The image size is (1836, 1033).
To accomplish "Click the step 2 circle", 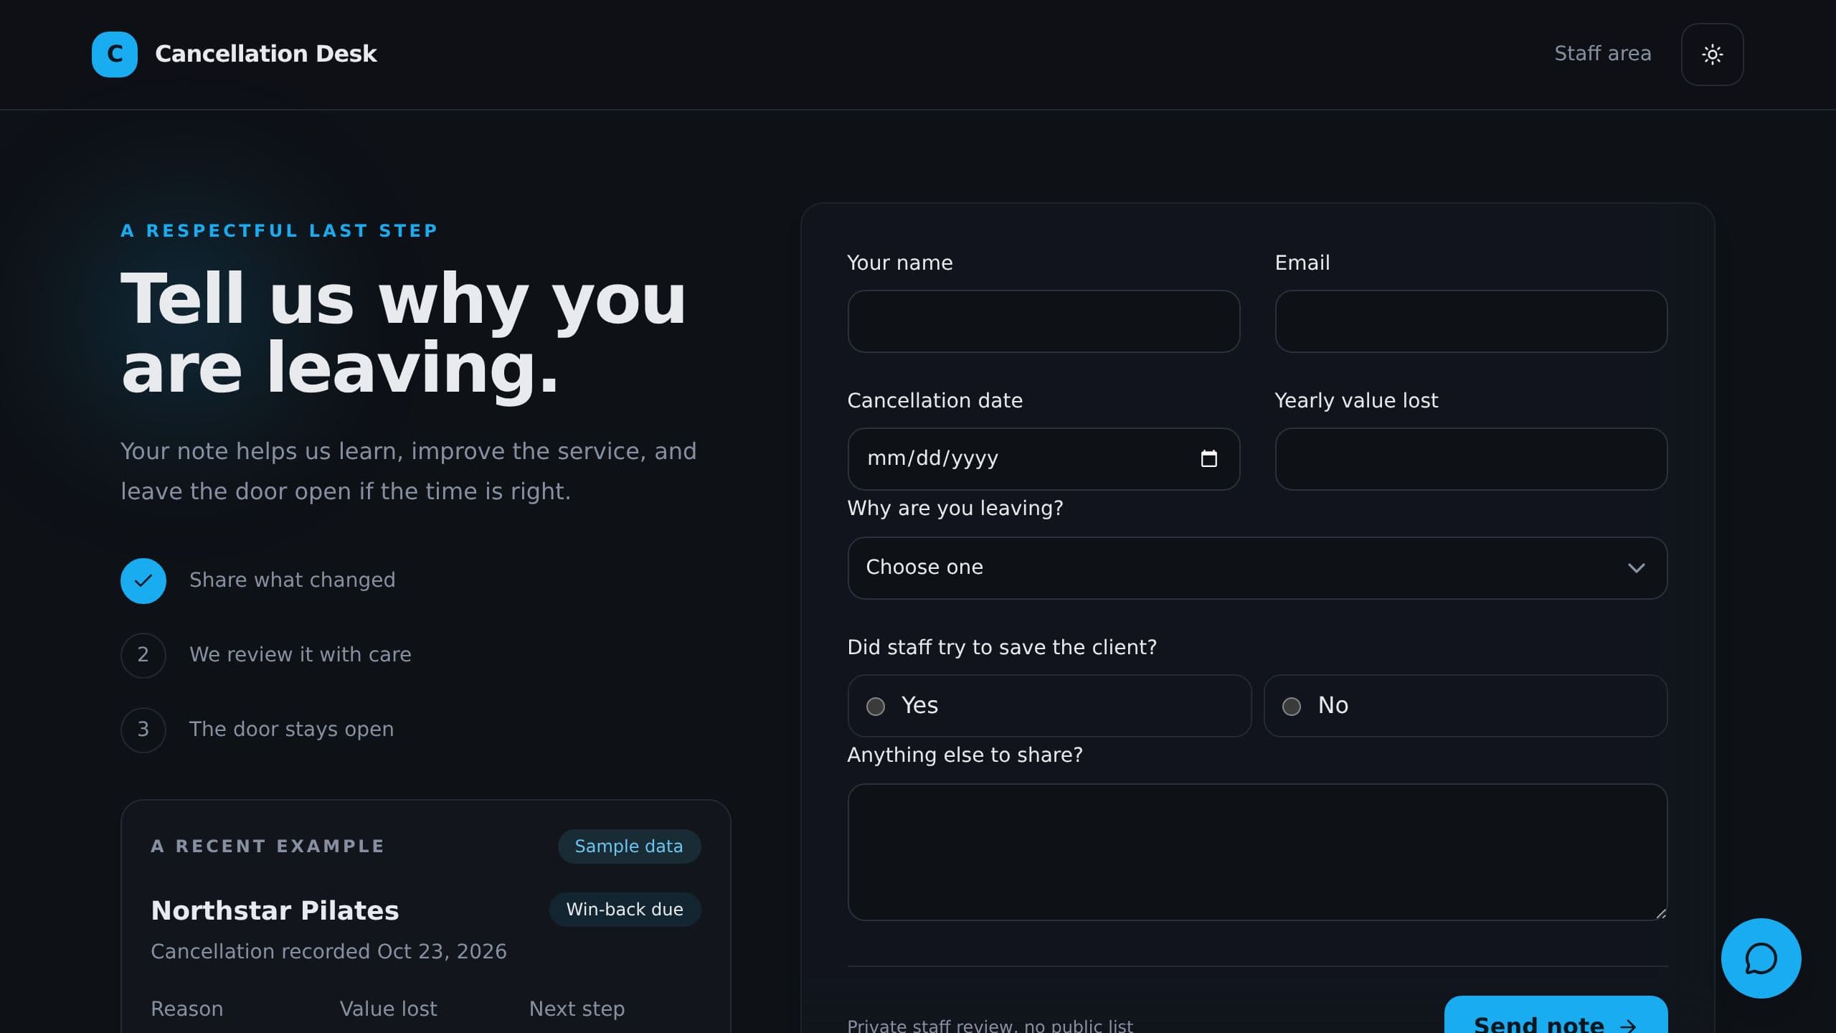I will point(143,655).
